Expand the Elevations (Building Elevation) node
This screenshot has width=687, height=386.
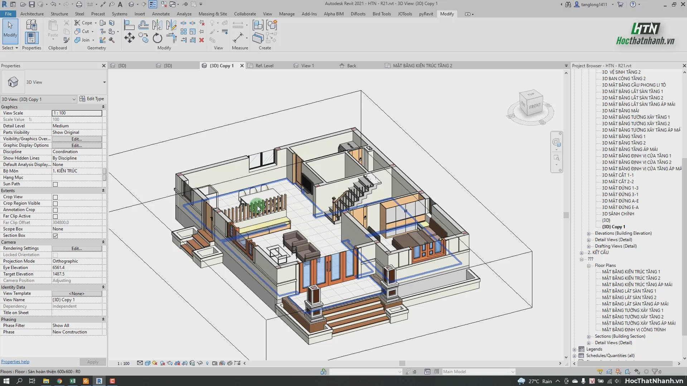[589, 234]
